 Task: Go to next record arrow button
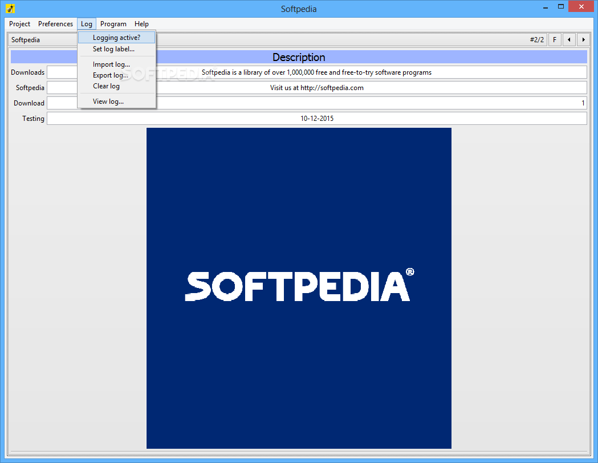pos(583,40)
